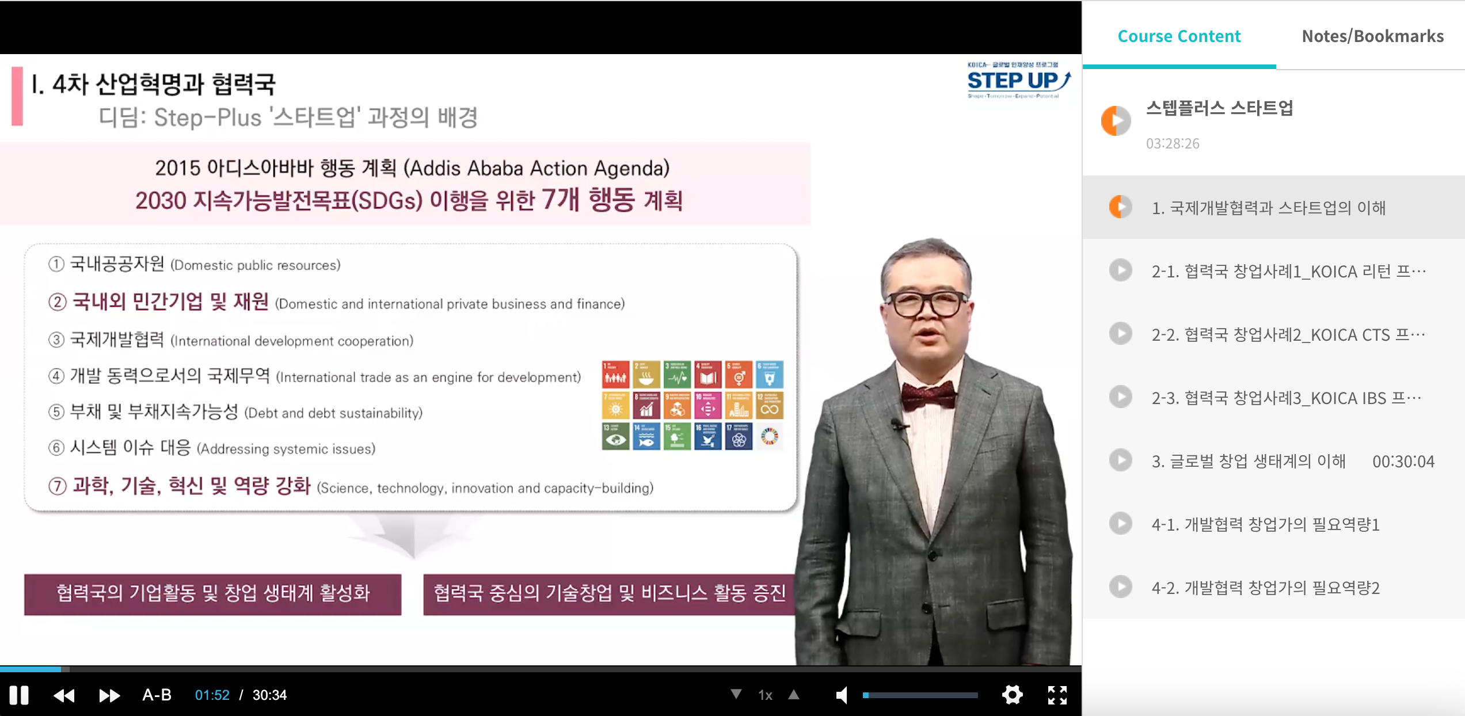Adjust the volume slider

coord(920,695)
